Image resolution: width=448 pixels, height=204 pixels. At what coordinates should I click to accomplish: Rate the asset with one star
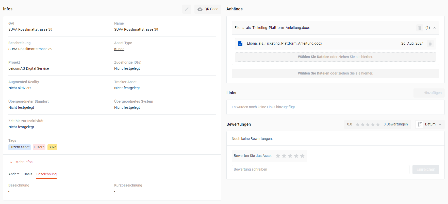(x=278, y=156)
